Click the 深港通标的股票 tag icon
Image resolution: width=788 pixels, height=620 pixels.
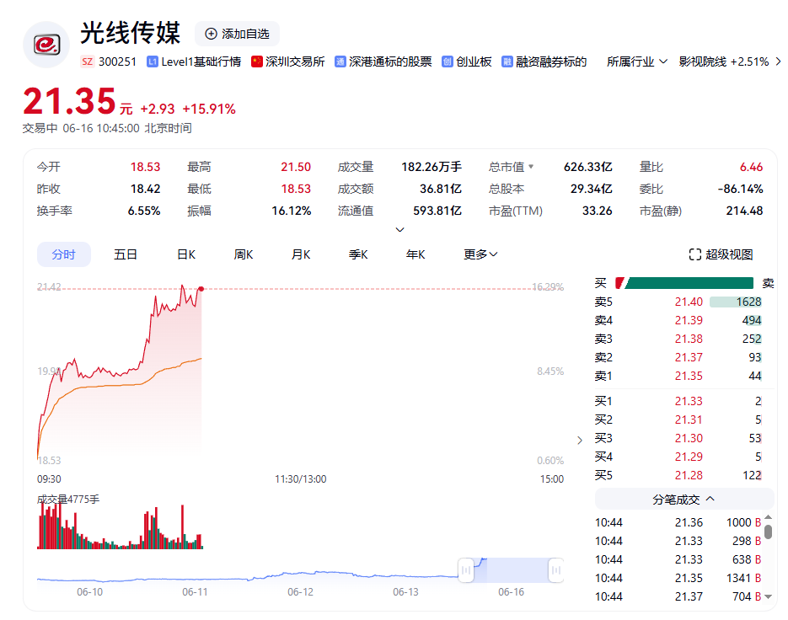[x=340, y=61]
